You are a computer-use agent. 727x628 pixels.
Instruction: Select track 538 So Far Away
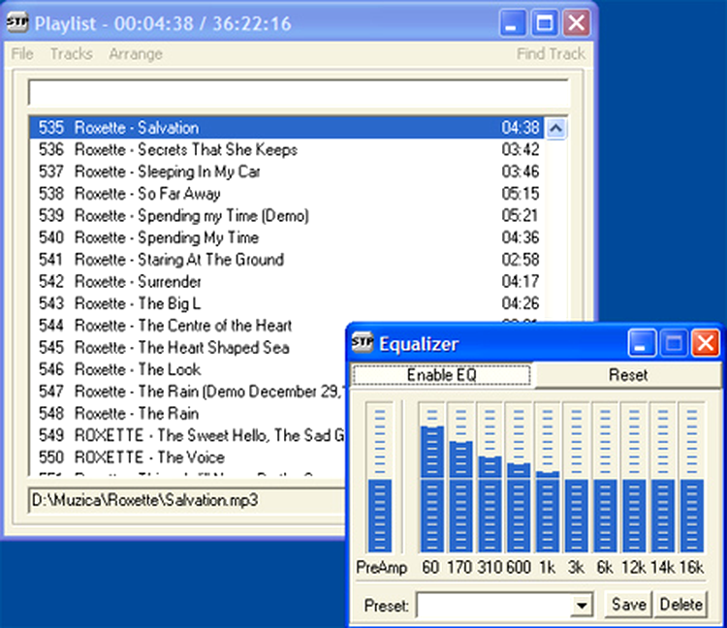point(288,194)
